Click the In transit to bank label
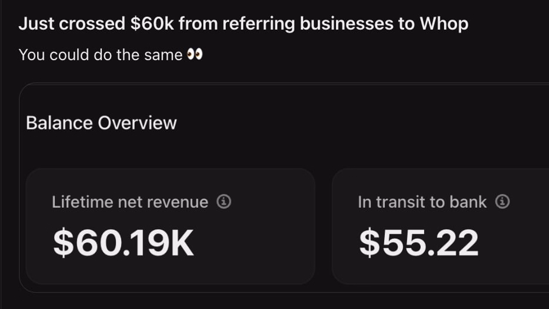Screen dimensions: 549x309 [422, 202]
